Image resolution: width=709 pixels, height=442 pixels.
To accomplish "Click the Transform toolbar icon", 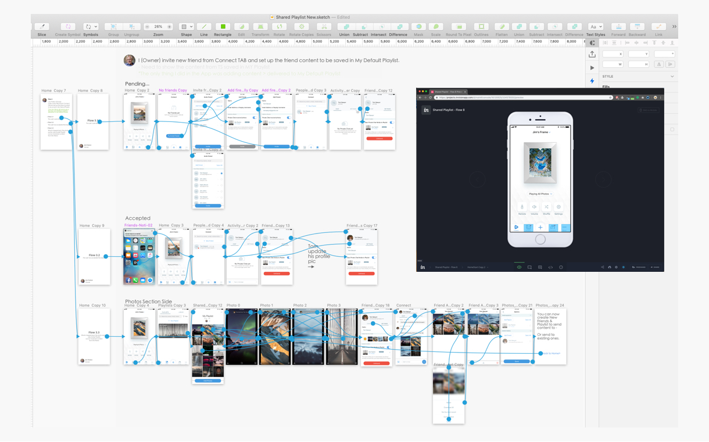I will point(260,27).
